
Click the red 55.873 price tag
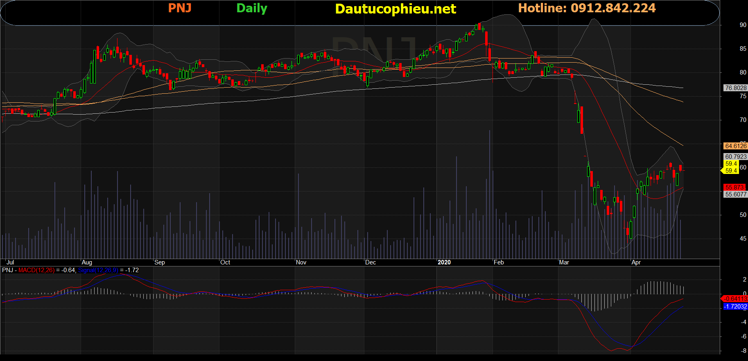[x=734, y=187]
